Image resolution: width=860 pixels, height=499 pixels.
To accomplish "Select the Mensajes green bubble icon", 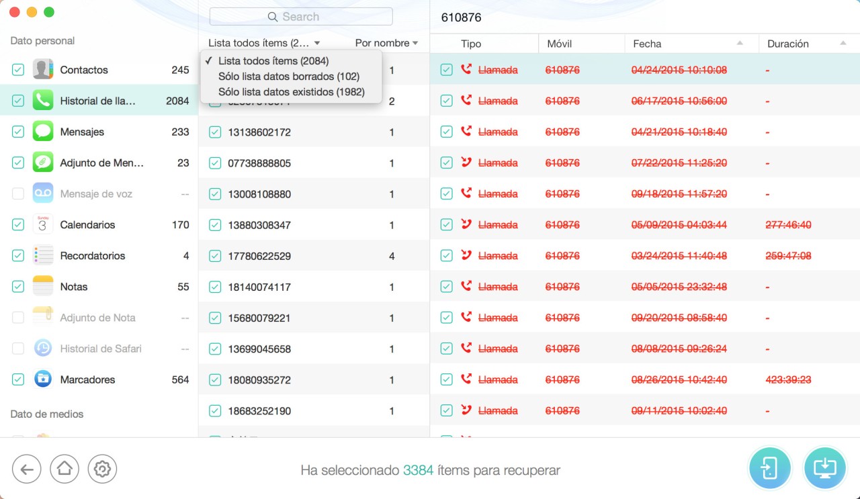I will [x=43, y=132].
